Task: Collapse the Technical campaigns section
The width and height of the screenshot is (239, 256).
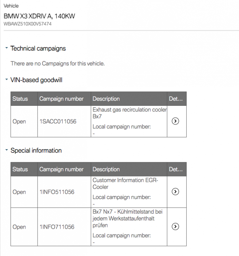Action: pyautogui.click(x=6, y=48)
